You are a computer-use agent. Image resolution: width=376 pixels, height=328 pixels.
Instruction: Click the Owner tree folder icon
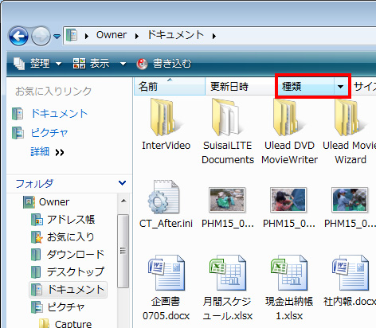pyautogui.click(x=29, y=202)
